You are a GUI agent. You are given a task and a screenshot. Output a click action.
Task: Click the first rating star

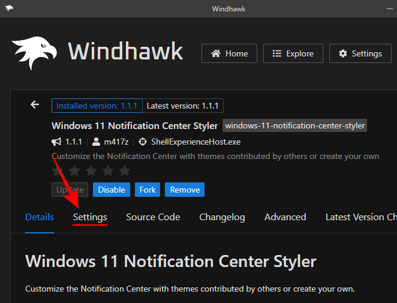58,170
